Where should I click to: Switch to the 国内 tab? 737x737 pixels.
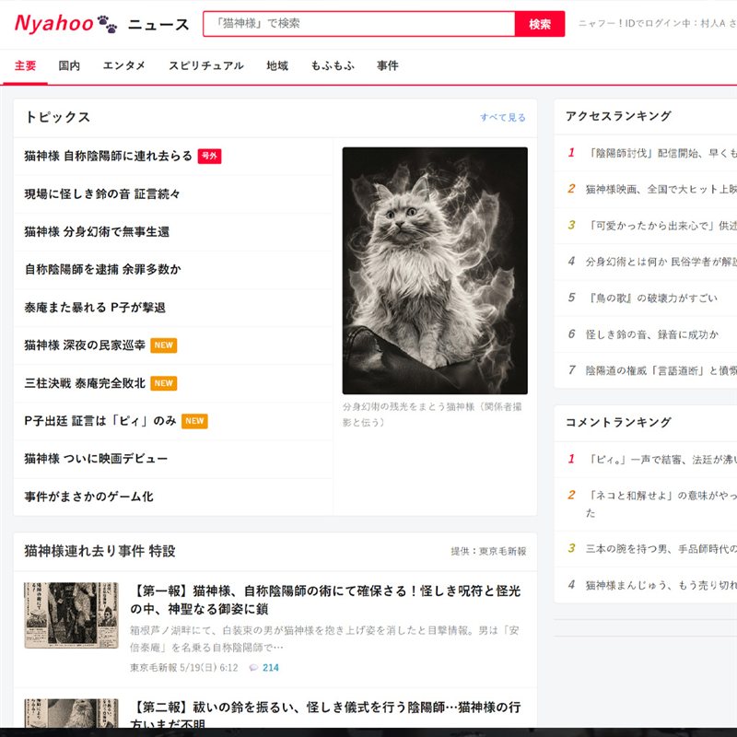pos(69,65)
